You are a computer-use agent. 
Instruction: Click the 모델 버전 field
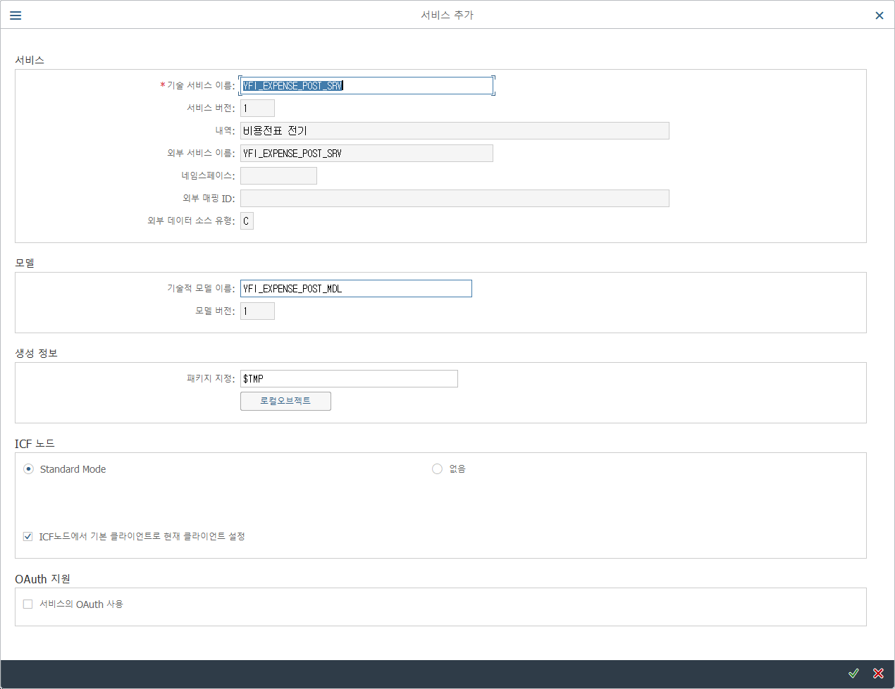pyautogui.click(x=257, y=311)
